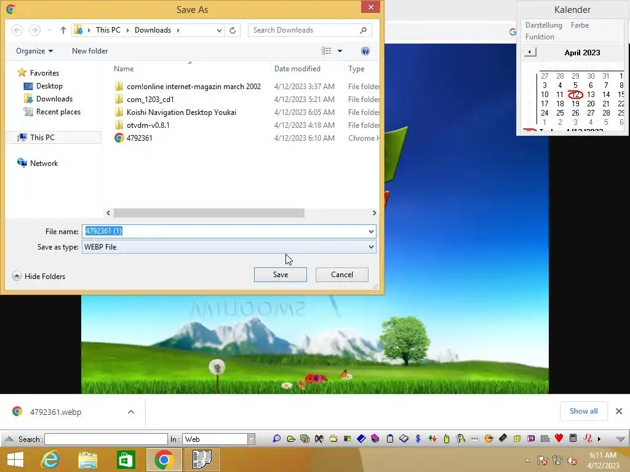Expand options for the 4792361.webp download
Screen dimensions: 630x472
(x=131, y=412)
